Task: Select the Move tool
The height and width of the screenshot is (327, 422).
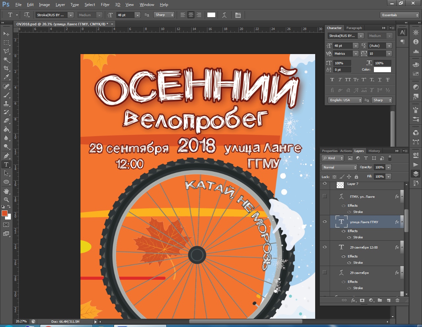Action: [6, 34]
